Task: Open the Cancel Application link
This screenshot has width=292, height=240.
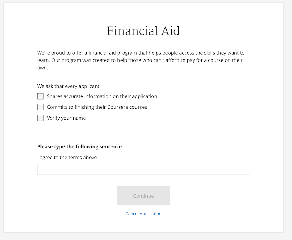Action: (143, 214)
